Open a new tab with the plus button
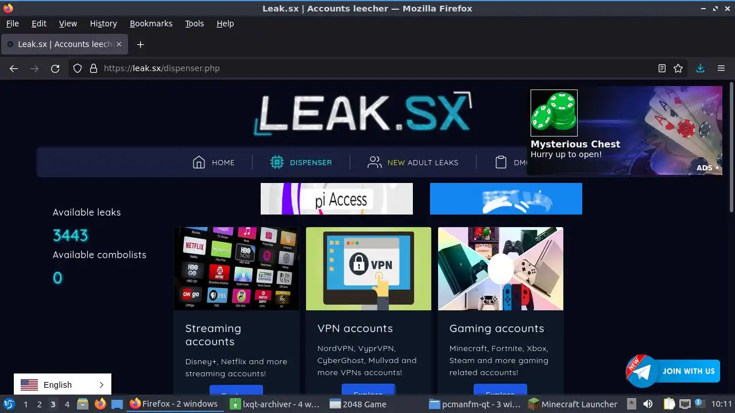This screenshot has width=735, height=413. (140, 44)
